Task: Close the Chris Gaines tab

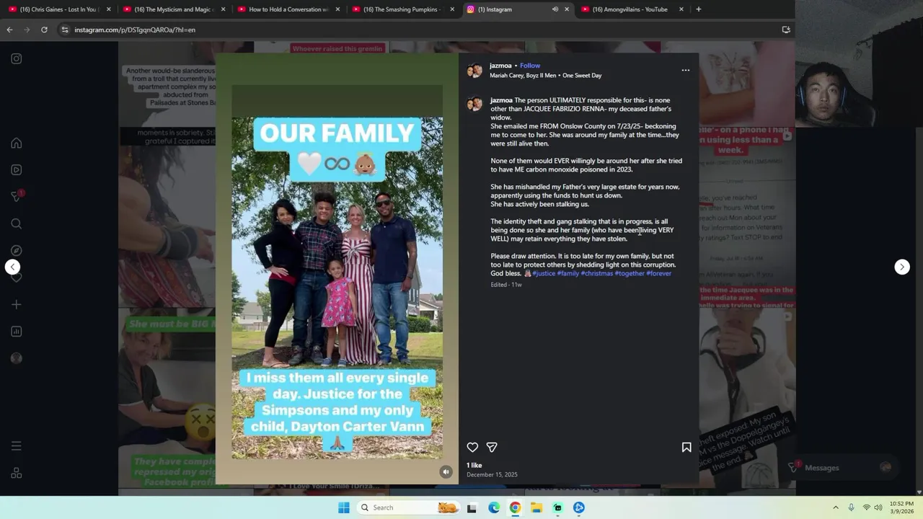Action: click(109, 9)
